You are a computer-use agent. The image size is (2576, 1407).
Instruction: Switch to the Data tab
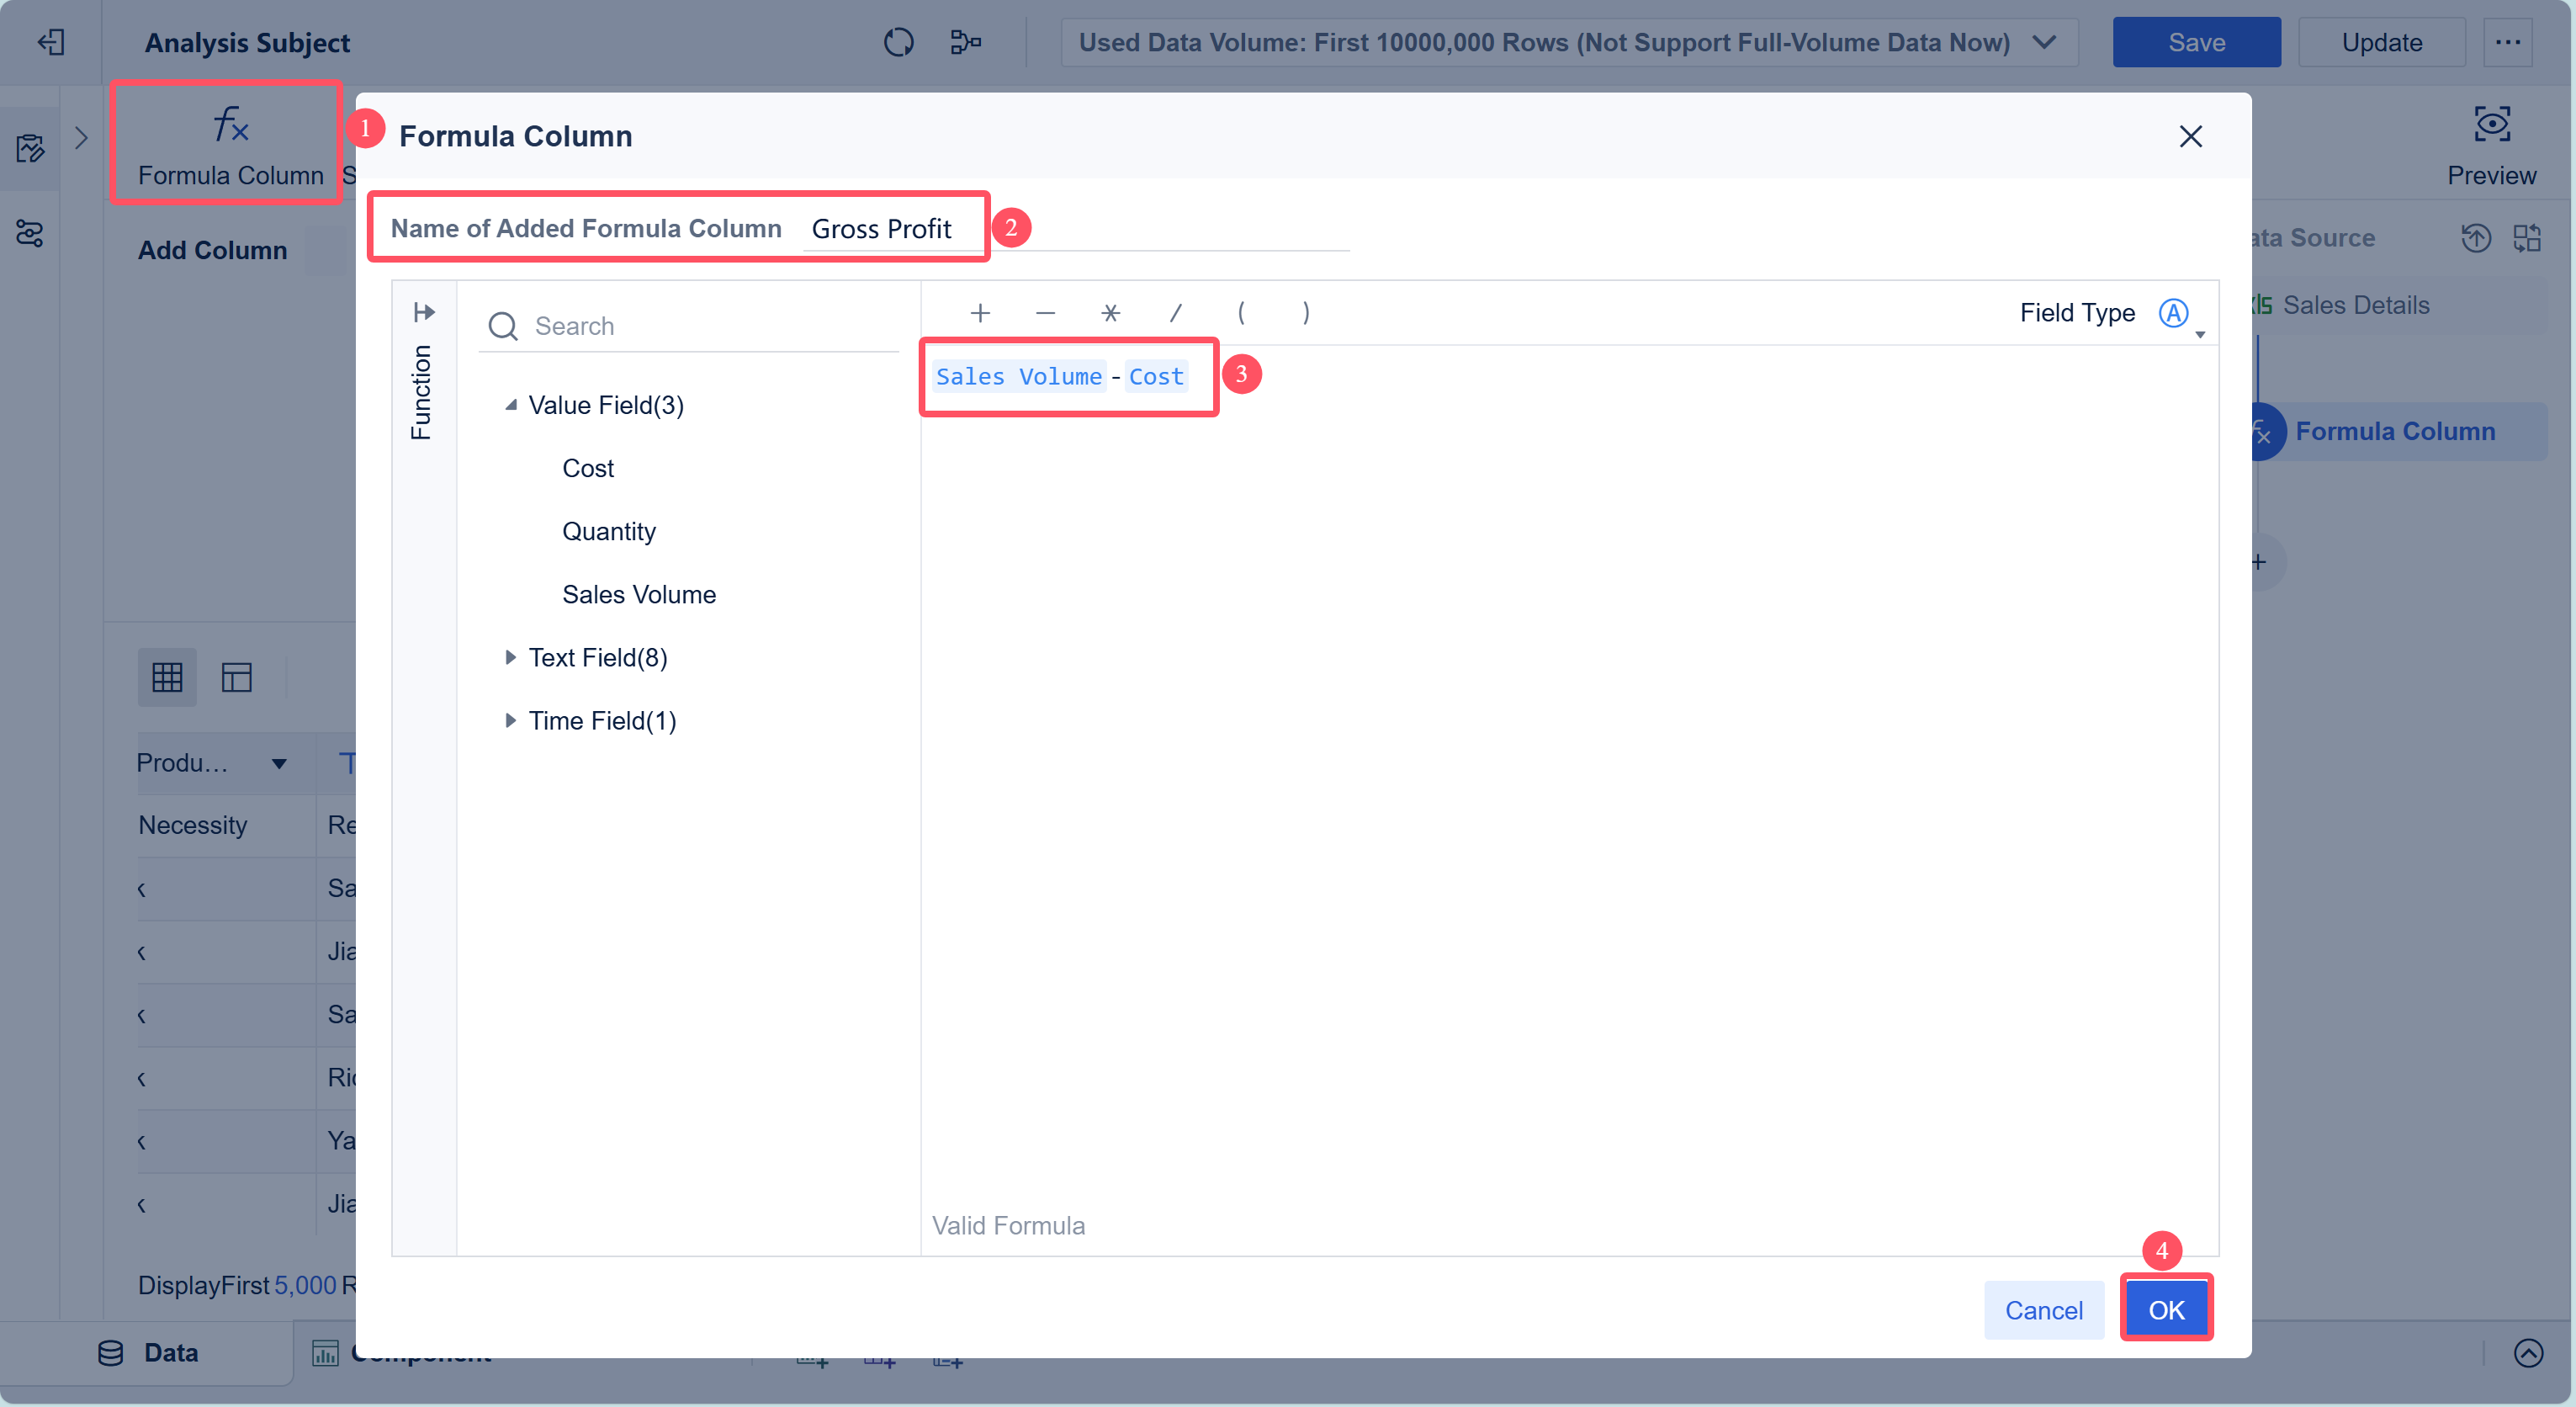[x=148, y=1352]
